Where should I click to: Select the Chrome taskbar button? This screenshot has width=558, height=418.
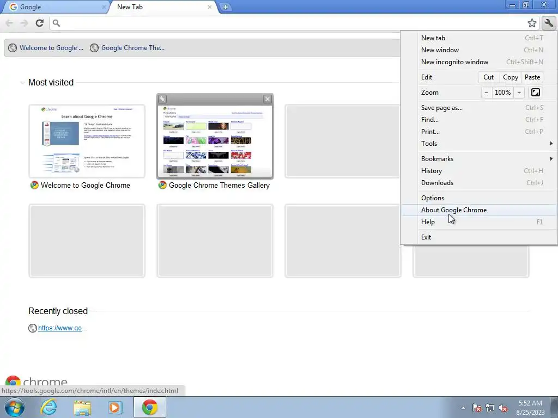tap(150, 407)
